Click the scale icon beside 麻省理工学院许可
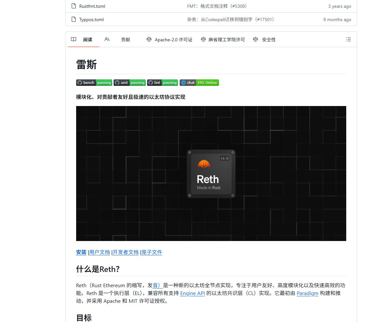This screenshot has width=383, height=322. click(x=203, y=39)
